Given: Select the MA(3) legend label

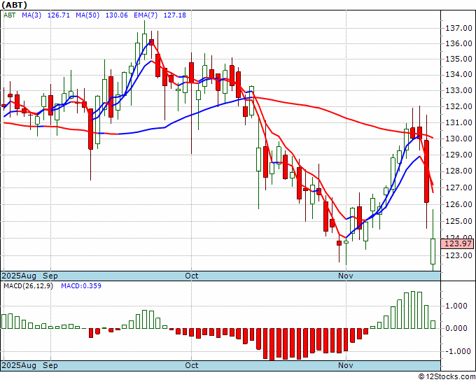Looking at the screenshot, I should [31, 15].
